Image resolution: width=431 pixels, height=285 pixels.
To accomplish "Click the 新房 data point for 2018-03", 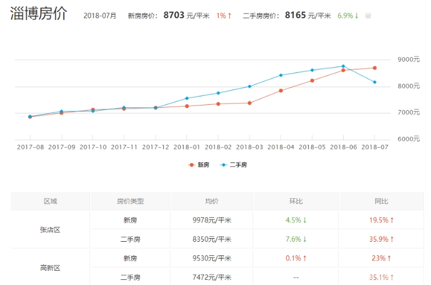I will pos(250,103).
